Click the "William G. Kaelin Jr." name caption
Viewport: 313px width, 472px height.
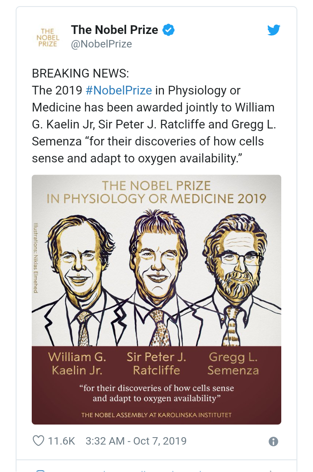pos(77,364)
